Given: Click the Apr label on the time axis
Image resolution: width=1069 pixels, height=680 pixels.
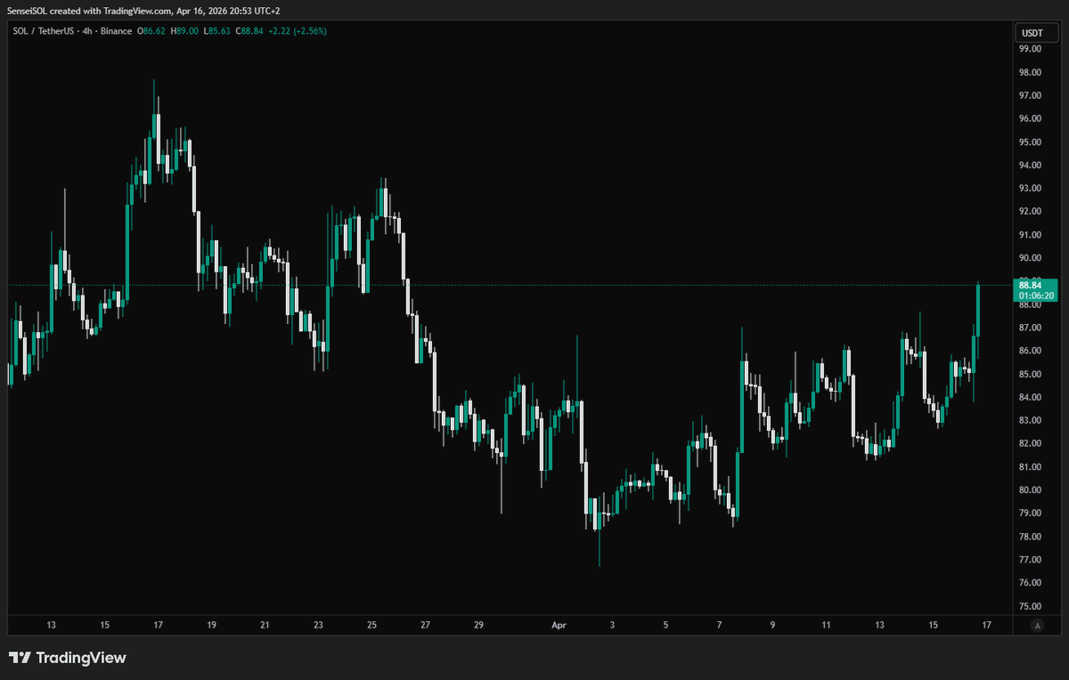Looking at the screenshot, I should pyautogui.click(x=559, y=626).
